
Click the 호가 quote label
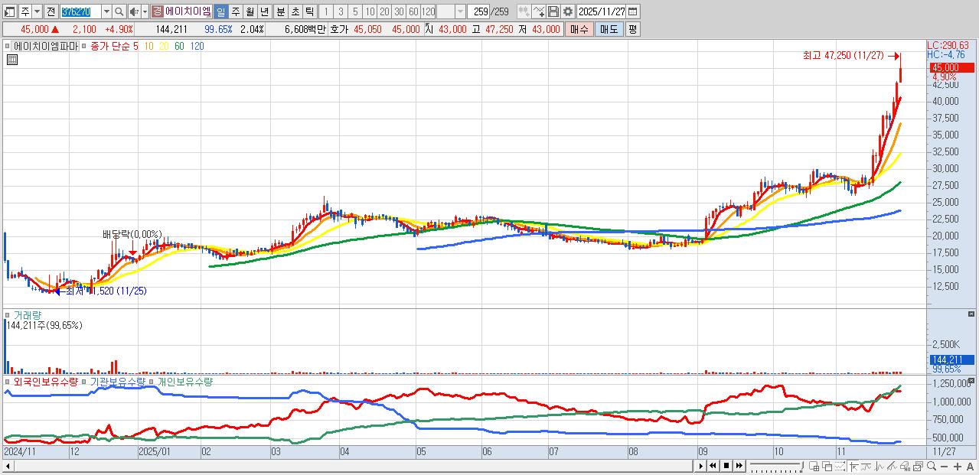coord(339,29)
